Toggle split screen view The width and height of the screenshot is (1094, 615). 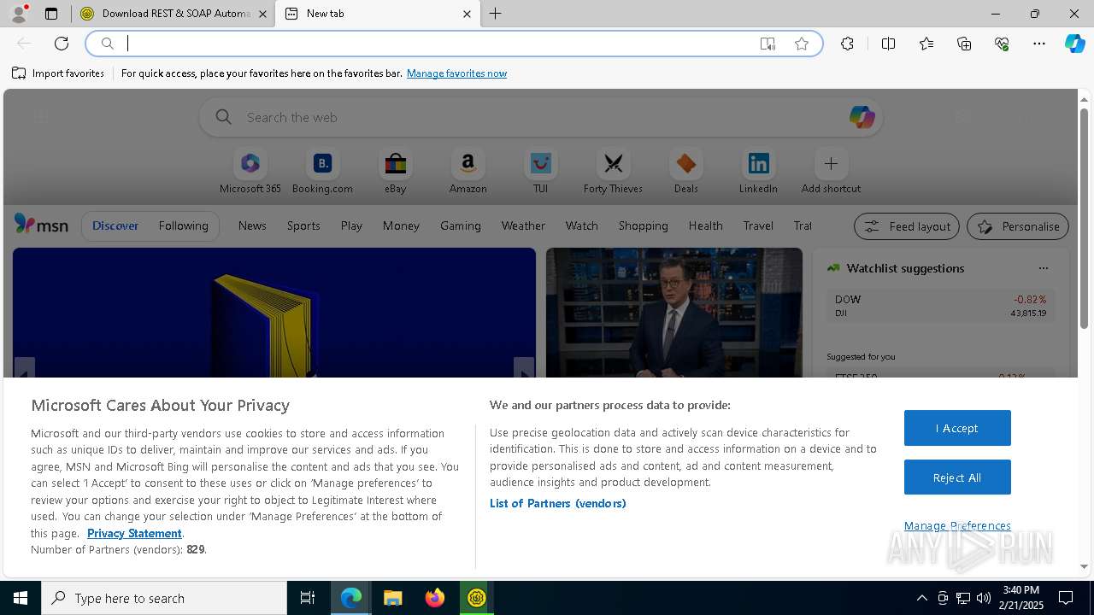(888, 44)
